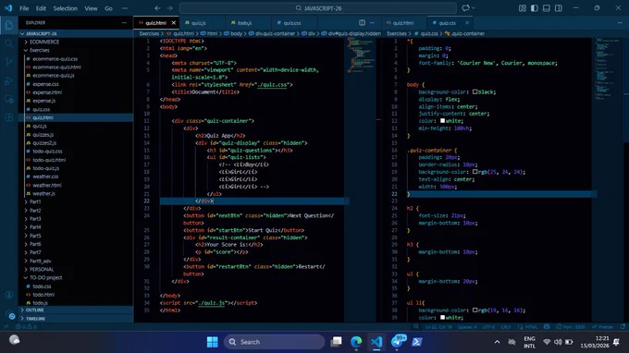Click the rgb(25, 24, 24) color swatch
Image resolution: width=629 pixels, height=353 pixels.
click(475, 172)
